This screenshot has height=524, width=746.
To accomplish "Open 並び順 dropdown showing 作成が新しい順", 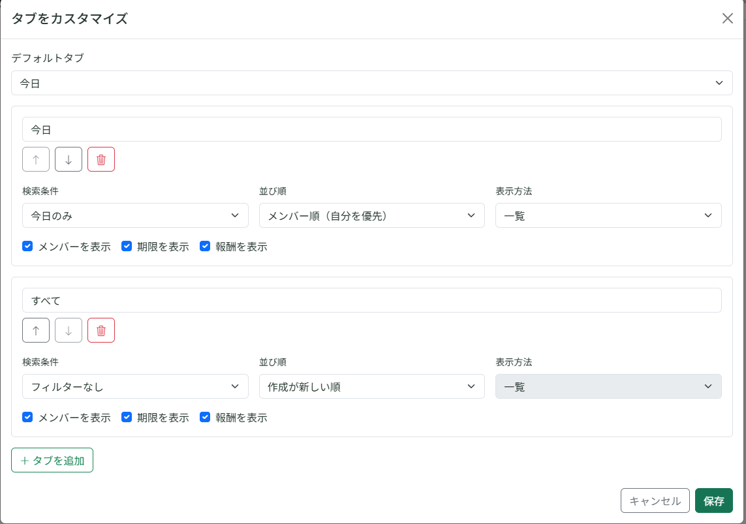I will click(371, 386).
